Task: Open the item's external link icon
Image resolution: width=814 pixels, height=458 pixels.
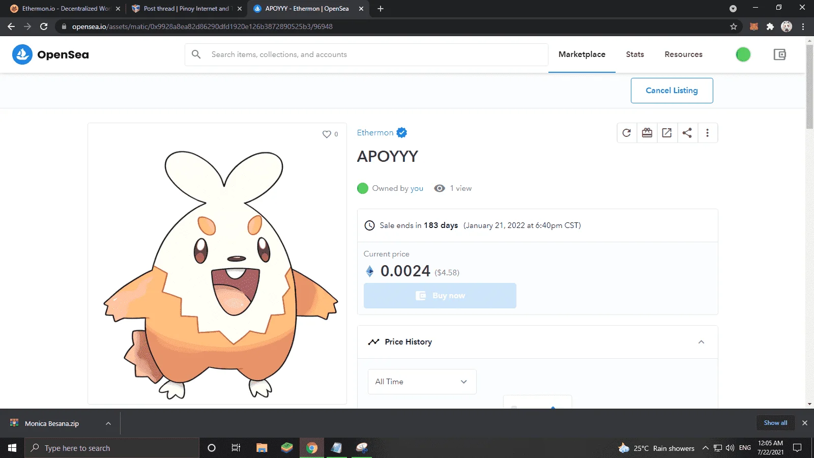Action: pos(667,133)
